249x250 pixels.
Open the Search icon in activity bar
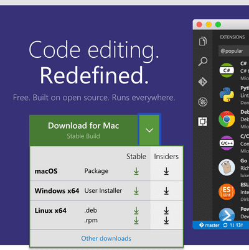(x=203, y=62)
